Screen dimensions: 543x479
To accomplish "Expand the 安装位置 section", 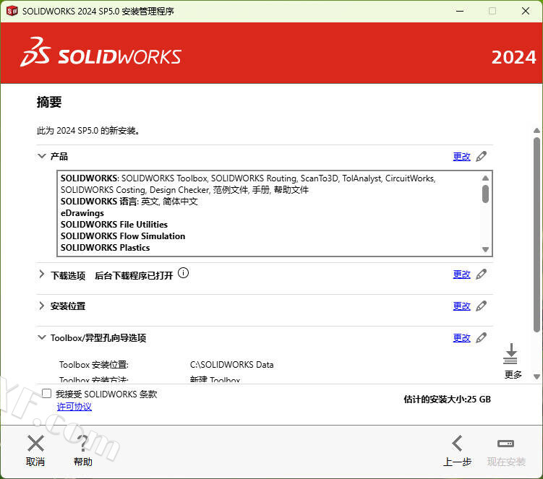I will [x=41, y=306].
